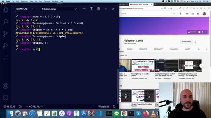This screenshot has width=211, height=118.
Task: Open Google Chrome from the Dock
Action: [124, 114]
